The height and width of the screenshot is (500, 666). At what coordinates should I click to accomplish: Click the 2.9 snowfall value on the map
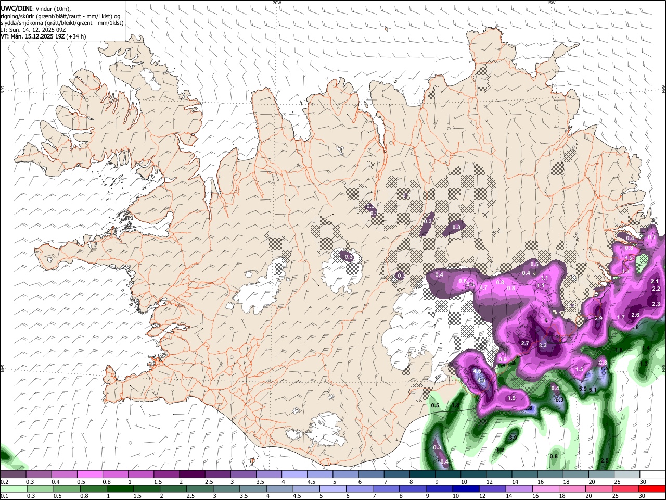598,318
